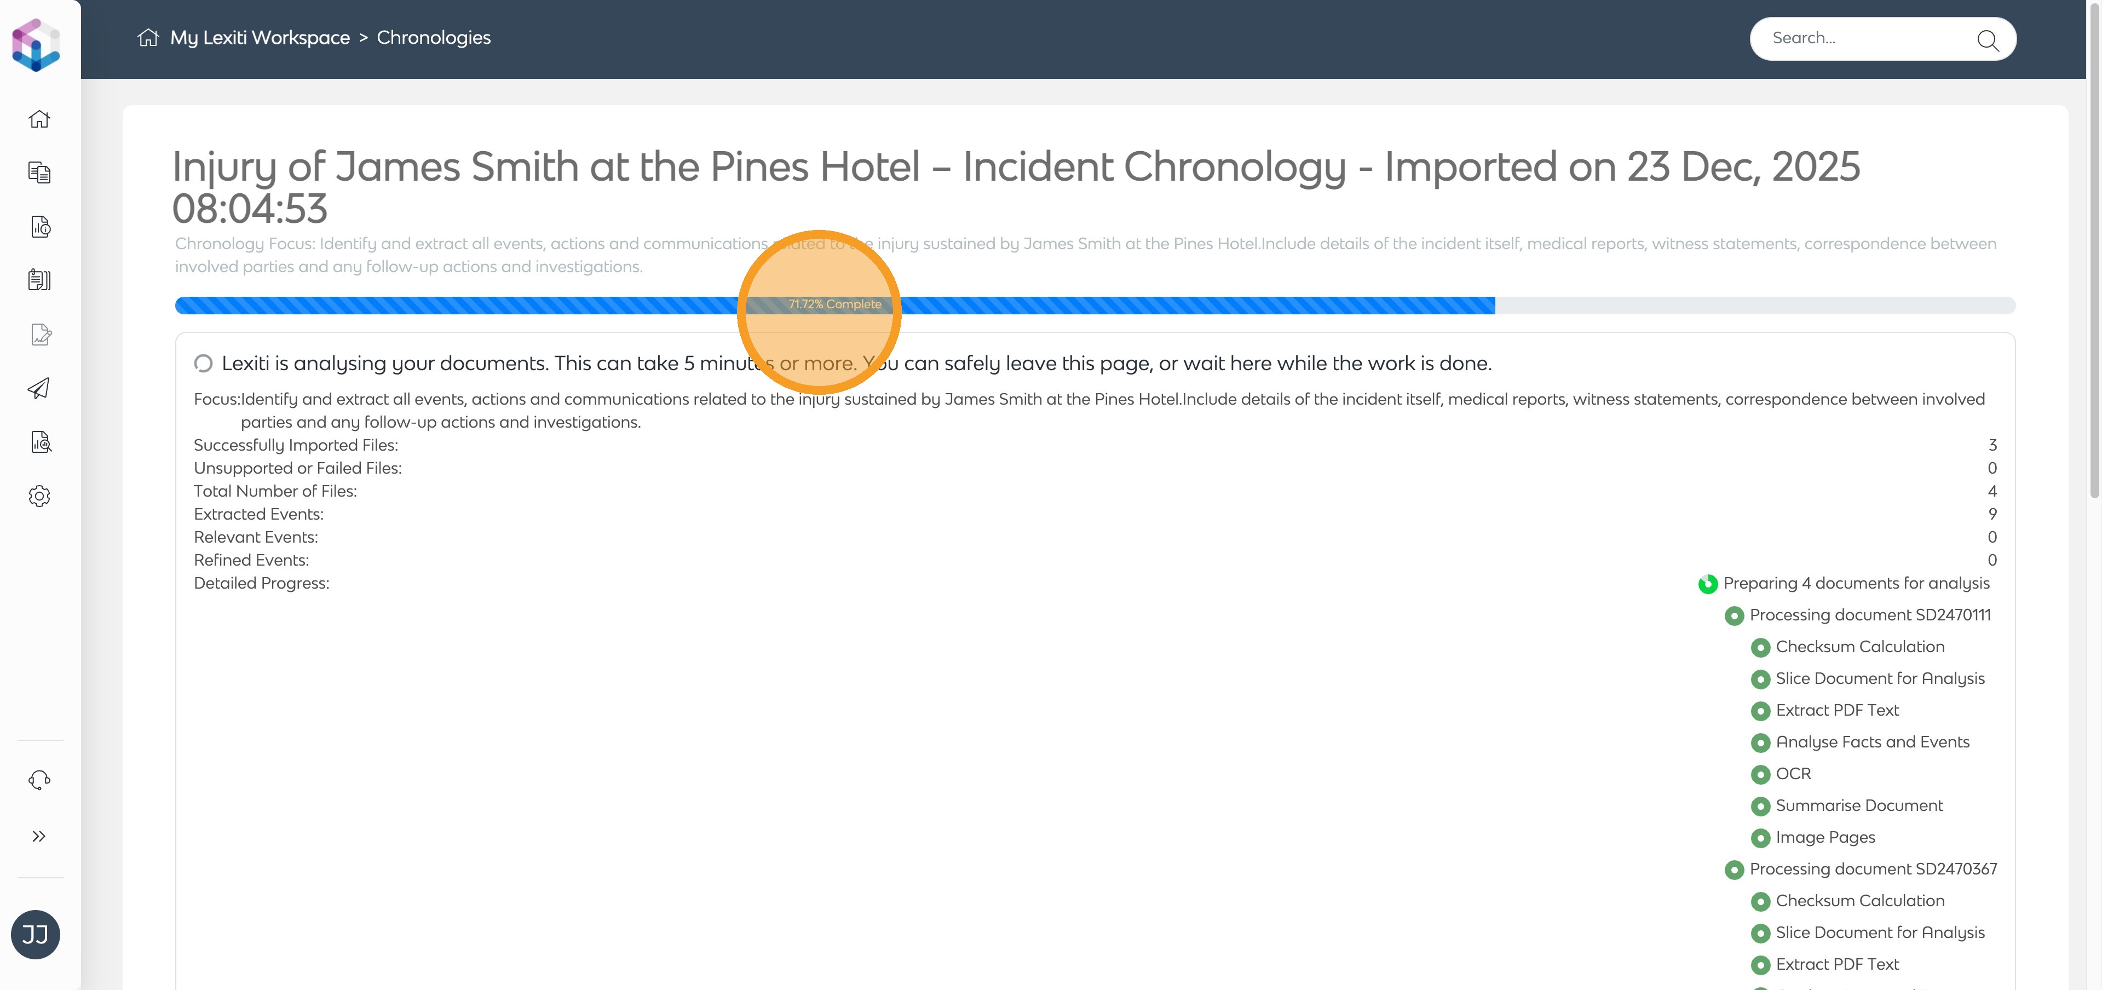Expand the sidebar with the double chevron
The image size is (2102, 990).
coord(39,836)
